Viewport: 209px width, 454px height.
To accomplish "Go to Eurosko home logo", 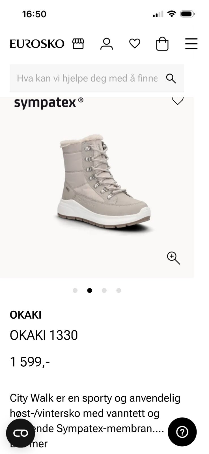I will click(x=37, y=44).
